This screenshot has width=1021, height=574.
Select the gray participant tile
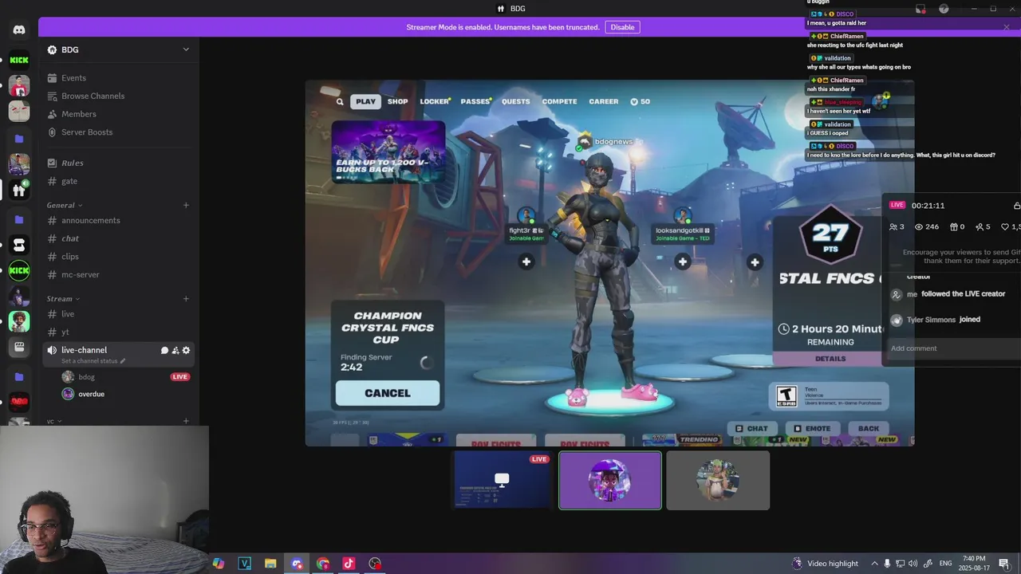[718, 480]
